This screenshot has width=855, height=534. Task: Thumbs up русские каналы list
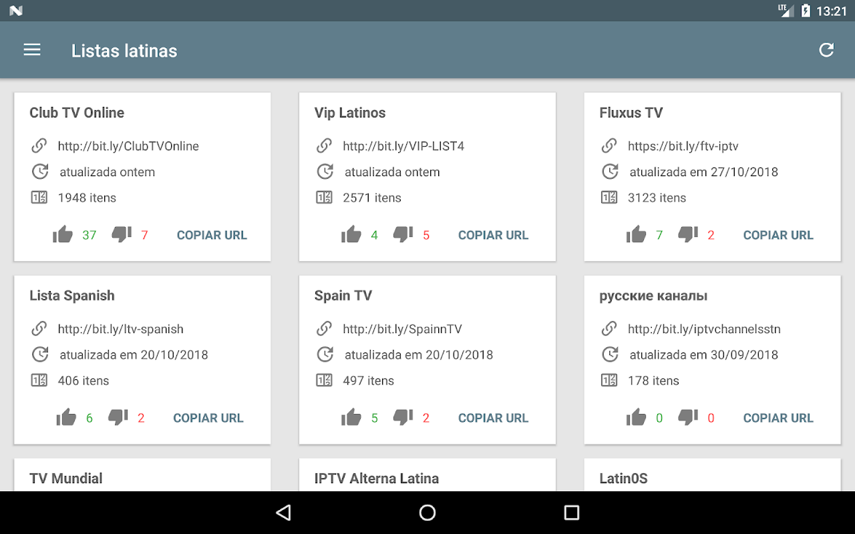tap(637, 417)
